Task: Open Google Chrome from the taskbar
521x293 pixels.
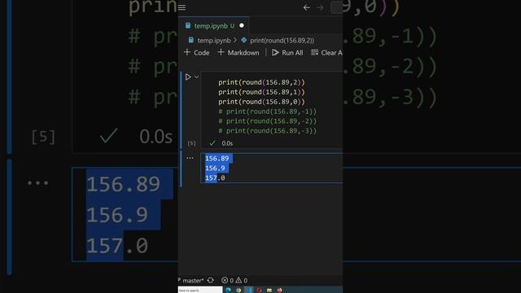Action: click(239, 290)
